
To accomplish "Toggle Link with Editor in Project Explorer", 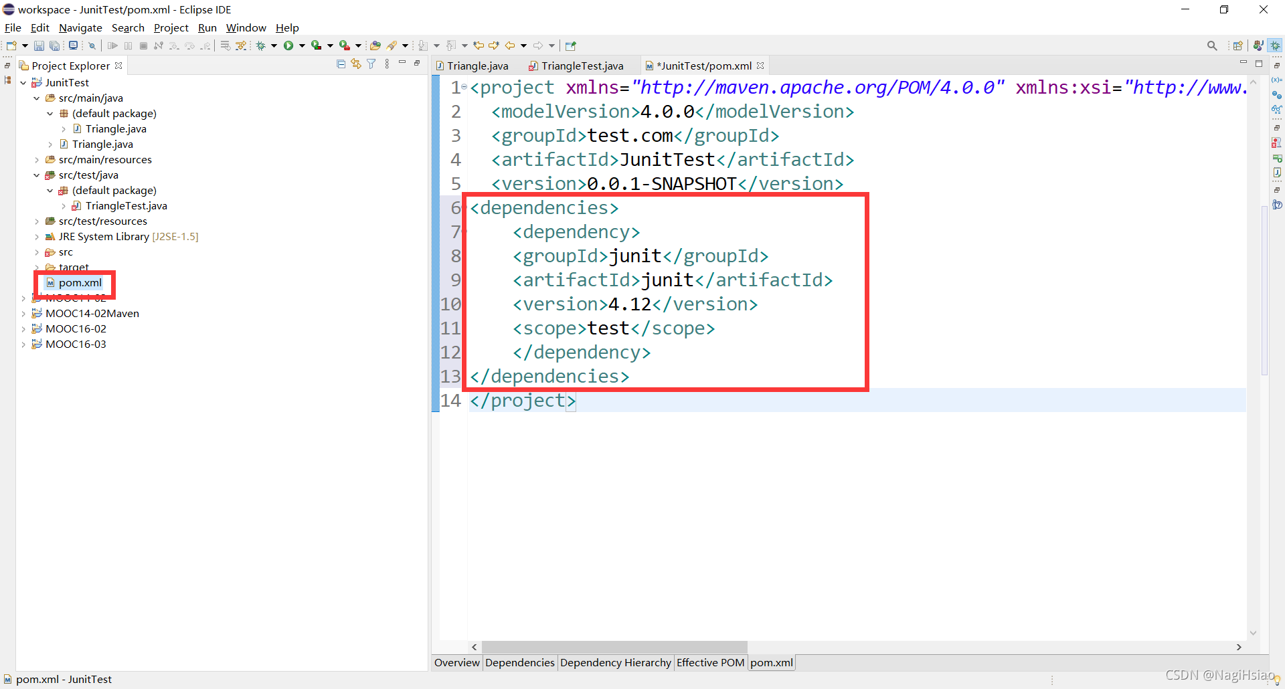I will coord(356,64).
